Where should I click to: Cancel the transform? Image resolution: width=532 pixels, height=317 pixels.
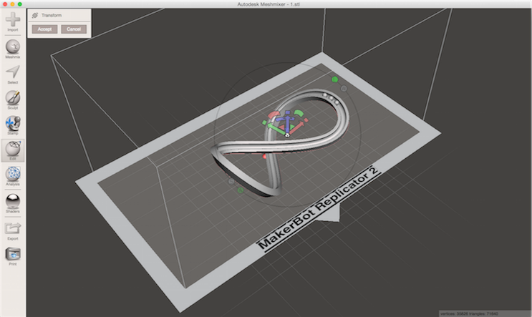[74, 29]
